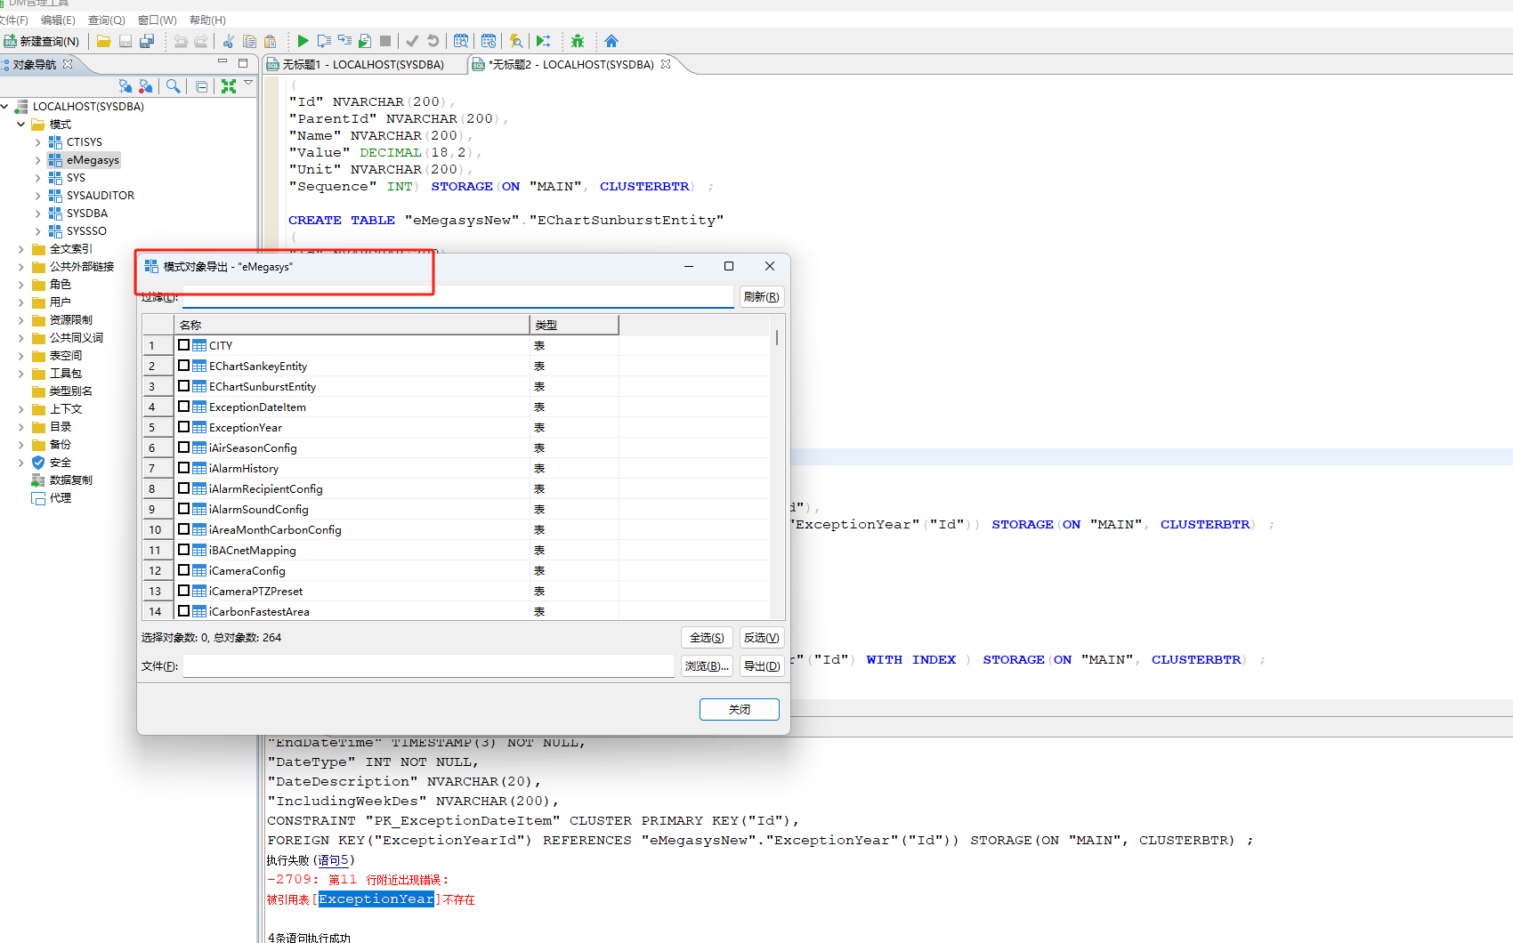
Task: Switch to 无标题1 - LOCALHOST(SYSDBA) tab
Action: click(x=363, y=64)
